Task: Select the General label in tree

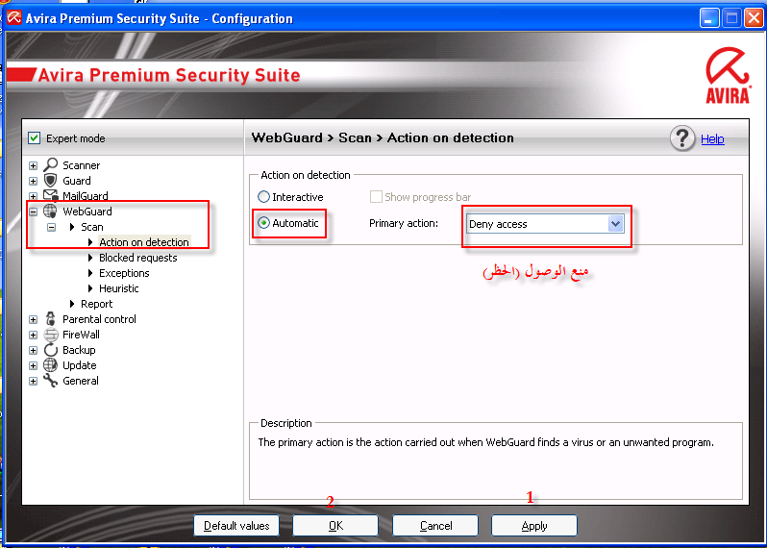Action: pos(81,381)
